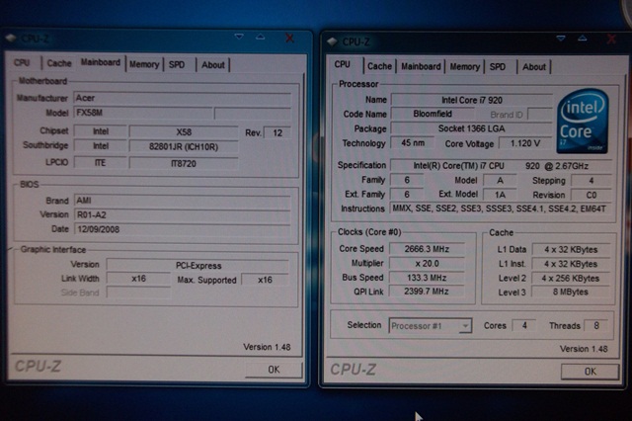Close the CPU-Z window showing processor info

[x=612, y=42]
